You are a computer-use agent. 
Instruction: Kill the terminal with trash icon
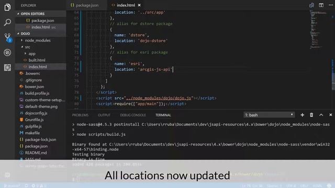coord(311,115)
